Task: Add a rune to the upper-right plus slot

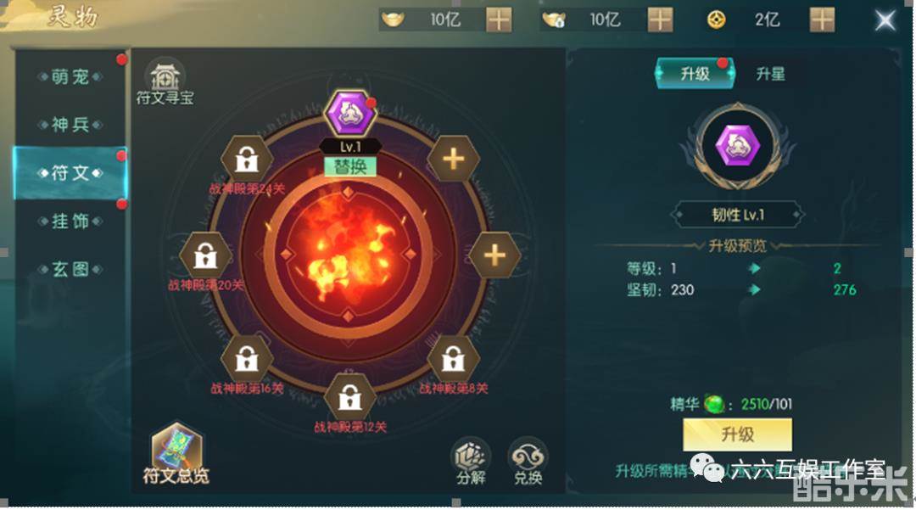Action: (x=453, y=159)
